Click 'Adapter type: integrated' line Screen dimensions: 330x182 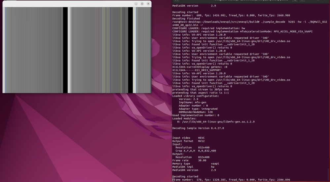[x=198, y=109]
